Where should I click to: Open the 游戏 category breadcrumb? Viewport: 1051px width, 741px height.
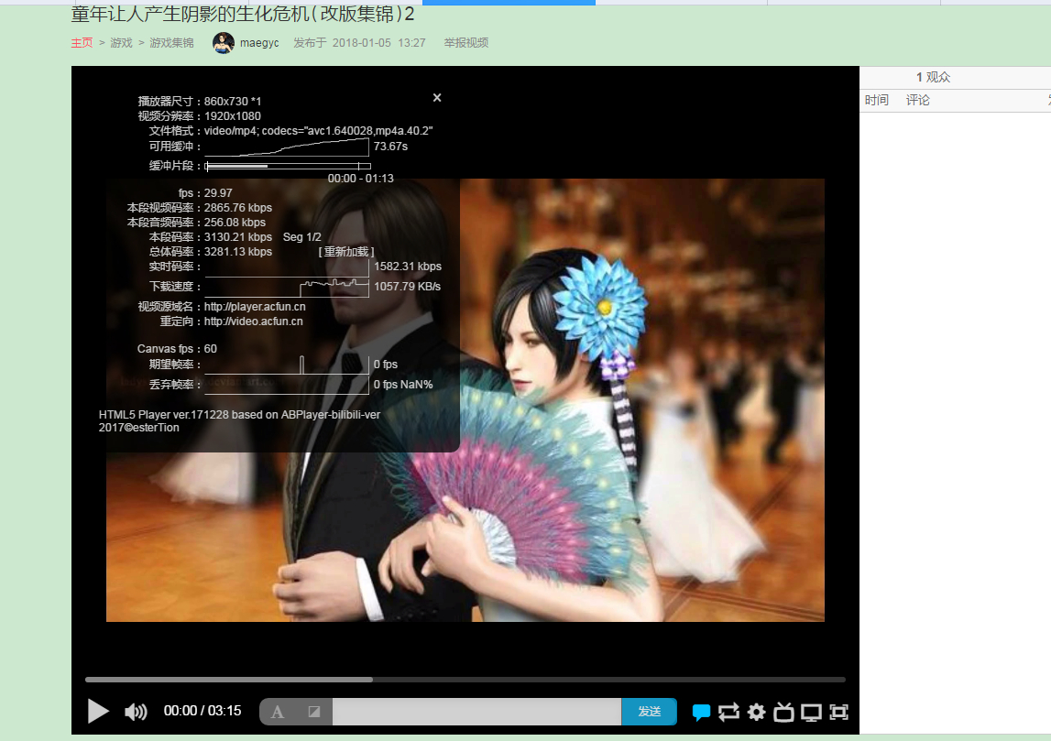tap(121, 43)
